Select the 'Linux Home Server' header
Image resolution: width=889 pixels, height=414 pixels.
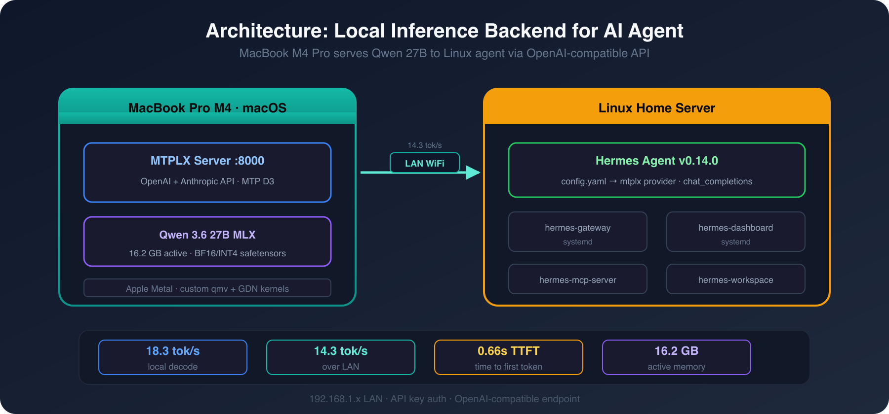(x=657, y=107)
